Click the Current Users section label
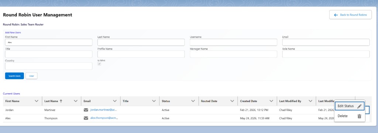 tap(11, 94)
